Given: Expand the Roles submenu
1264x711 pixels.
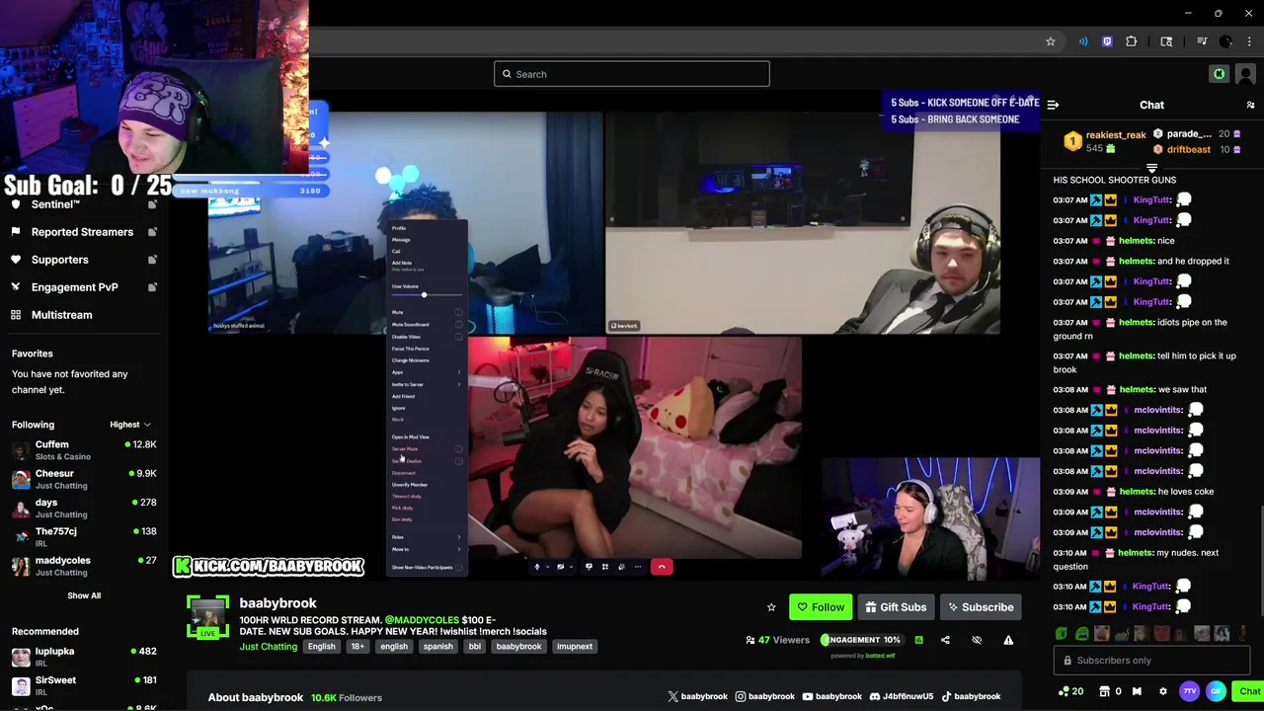Looking at the screenshot, I should 426,537.
